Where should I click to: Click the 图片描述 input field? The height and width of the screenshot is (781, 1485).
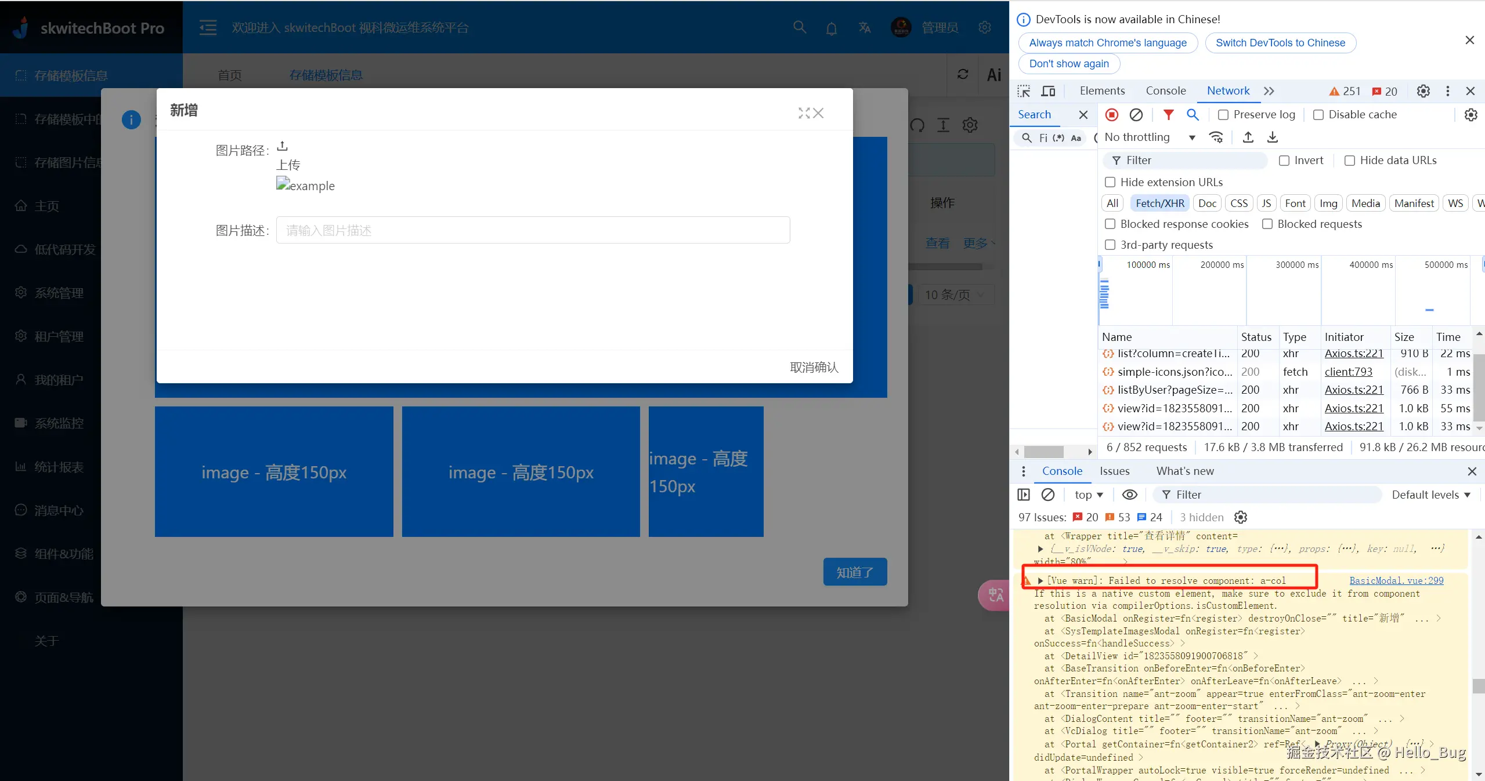pyautogui.click(x=532, y=230)
